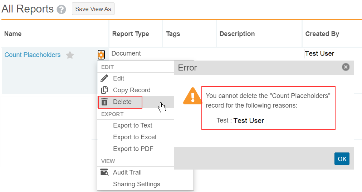The image size is (362, 192).
Task: Click the help question mark icon
Action: click(62, 10)
